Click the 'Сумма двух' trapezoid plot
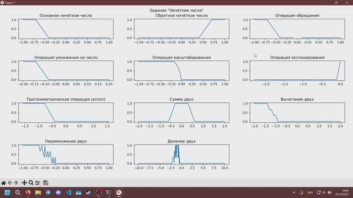This screenshot has height=198, width=353. pos(181,113)
